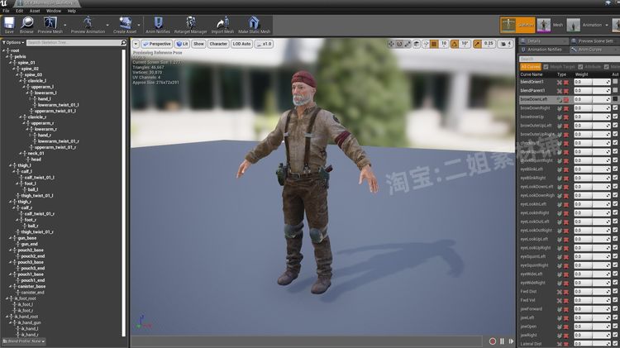Toggle rotation snapping in viewport toolbar
The image size is (620, 348).
tap(455, 44)
